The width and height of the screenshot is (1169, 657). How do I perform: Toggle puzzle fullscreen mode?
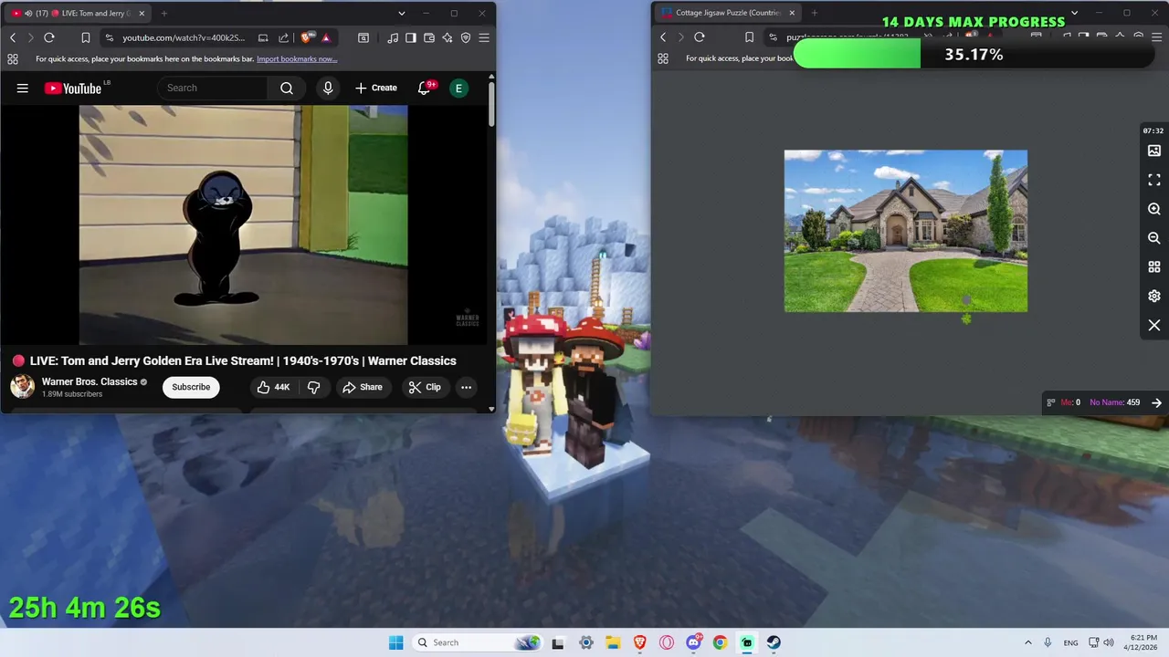(x=1154, y=180)
